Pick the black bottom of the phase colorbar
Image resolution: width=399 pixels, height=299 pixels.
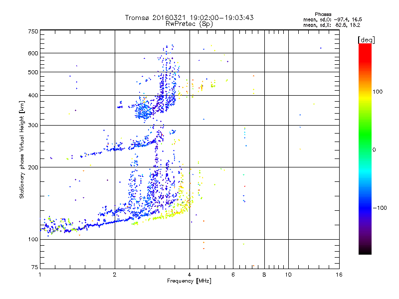(x=365, y=251)
